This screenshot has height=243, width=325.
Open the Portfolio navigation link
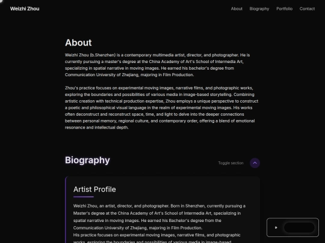[x=284, y=8]
